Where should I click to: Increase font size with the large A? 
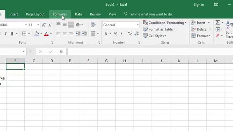tap(44, 25)
